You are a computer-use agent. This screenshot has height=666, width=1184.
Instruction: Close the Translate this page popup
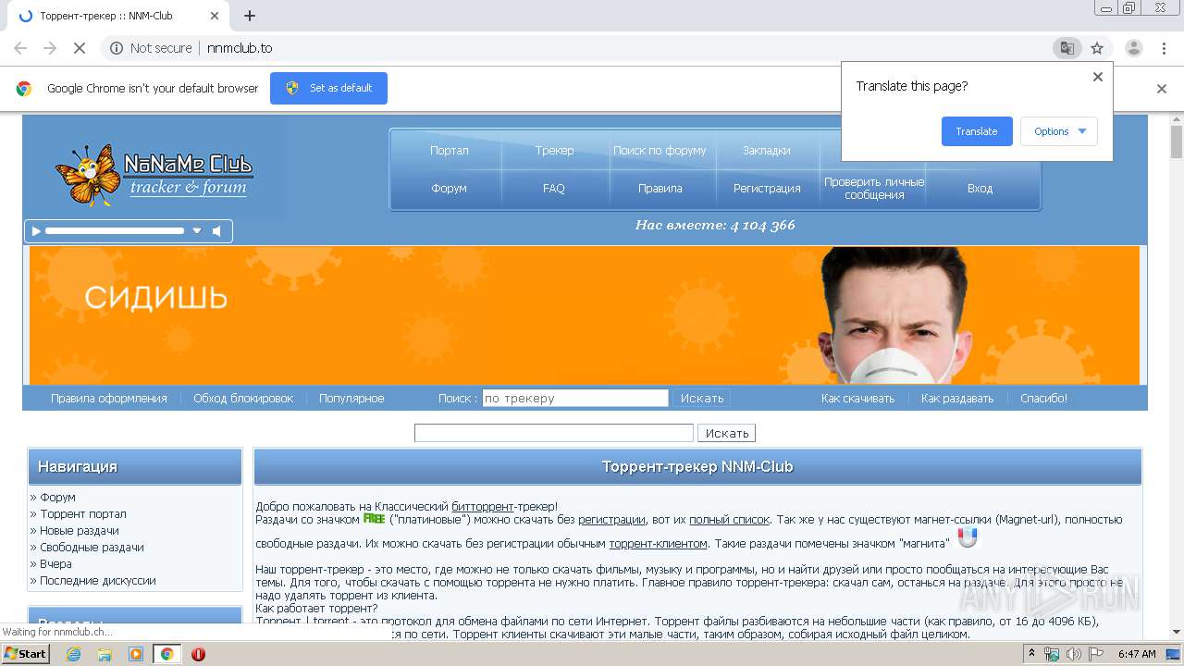click(x=1098, y=77)
